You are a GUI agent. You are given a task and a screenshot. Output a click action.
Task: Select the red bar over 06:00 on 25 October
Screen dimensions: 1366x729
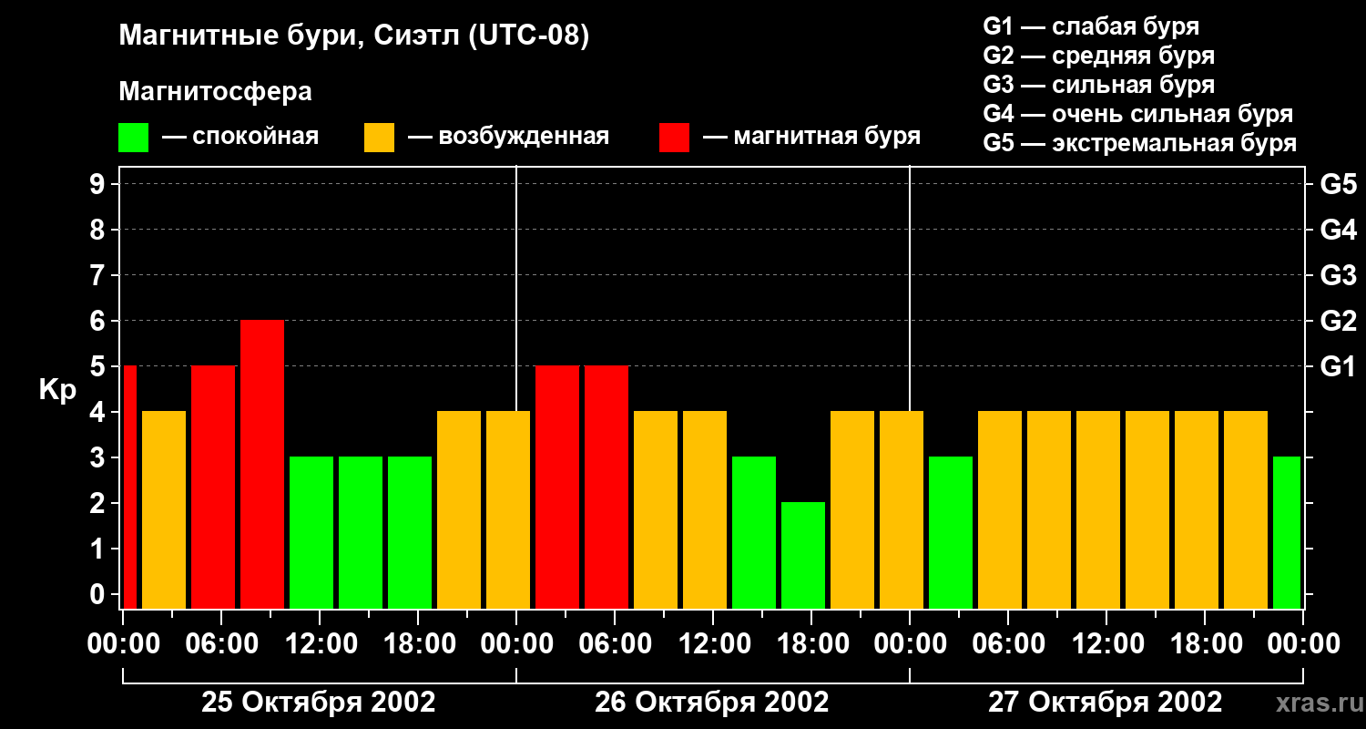[213, 488]
